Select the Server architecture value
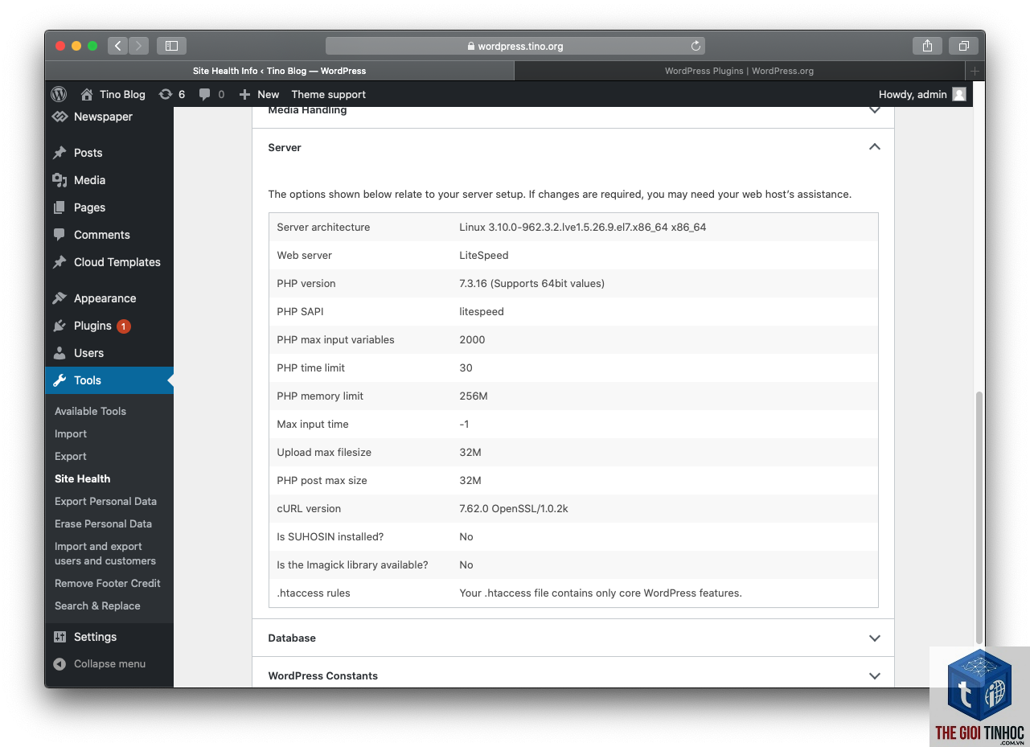 pyautogui.click(x=583, y=227)
